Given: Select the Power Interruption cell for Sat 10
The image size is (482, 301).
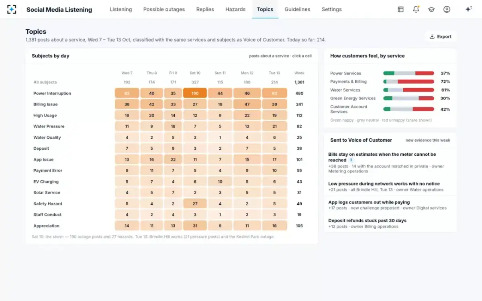Looking at the screenshot, I should pos(195,93).
